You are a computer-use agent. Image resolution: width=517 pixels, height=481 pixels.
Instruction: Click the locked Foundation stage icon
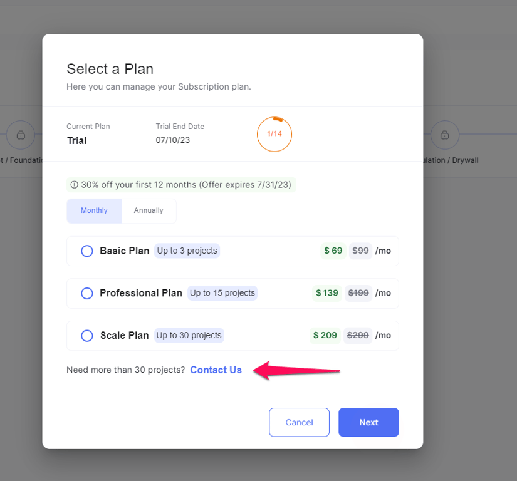(x=21, y=135)
